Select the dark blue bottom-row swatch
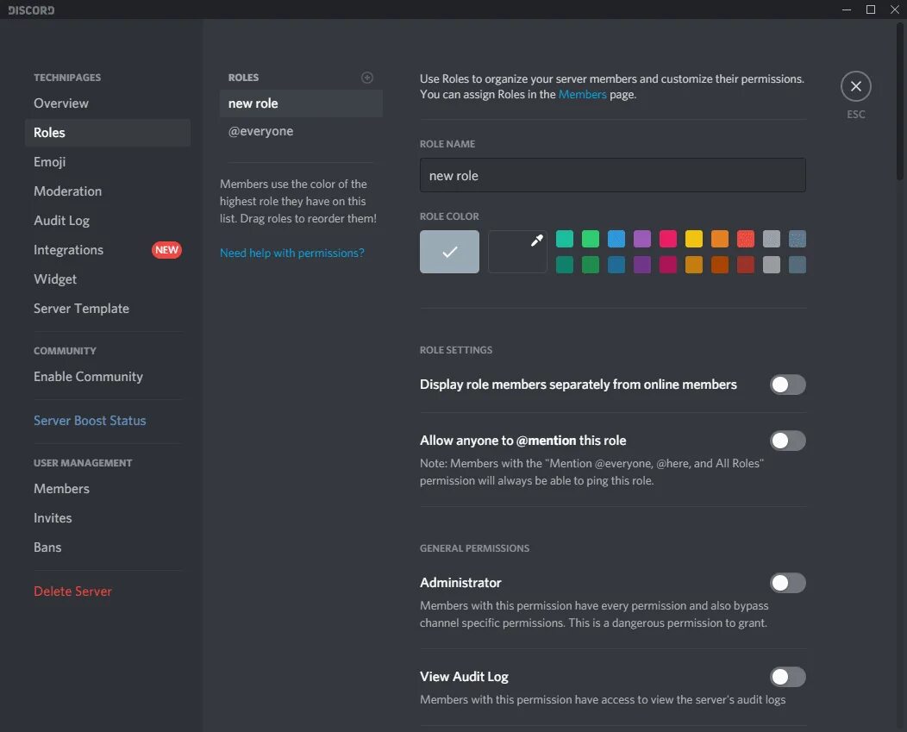The image size is (907, 732). point(616,265)
